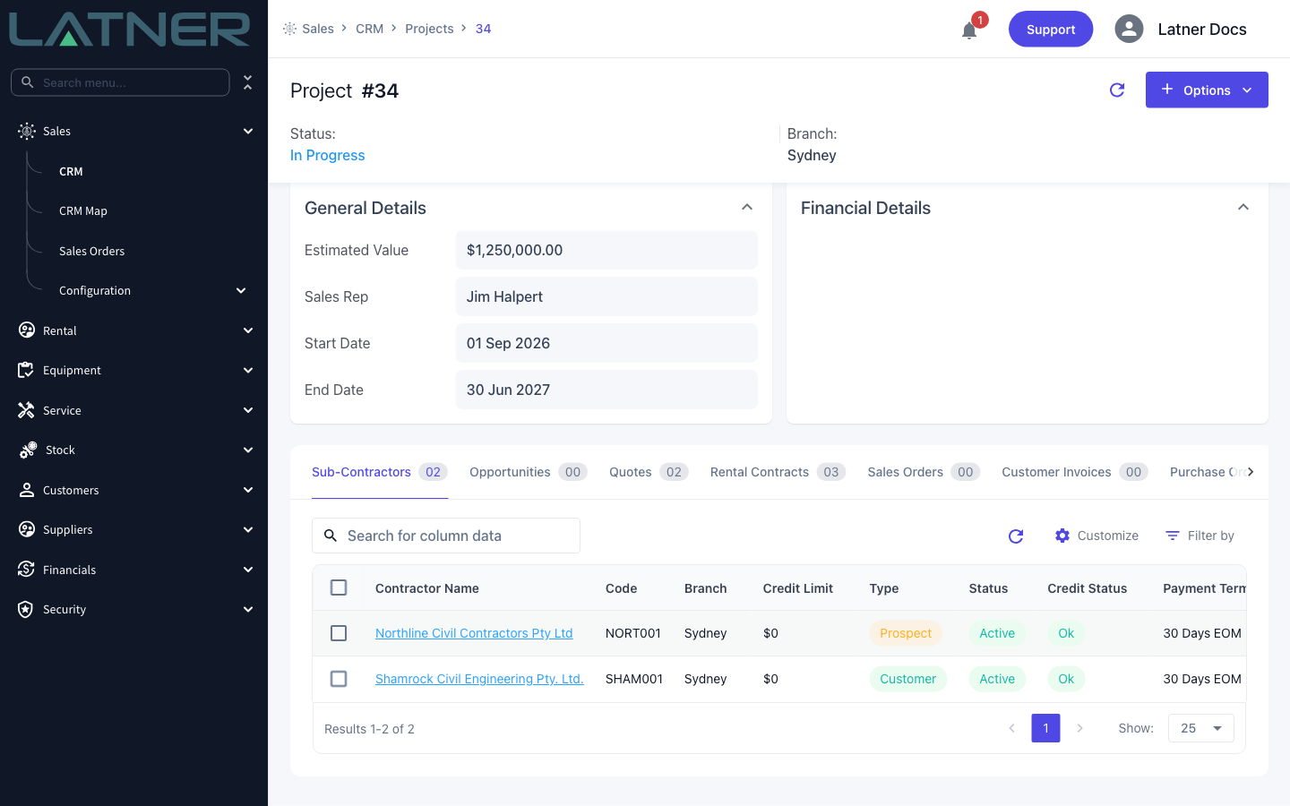Click the Stock icon in sidebar

click(28, 450)
